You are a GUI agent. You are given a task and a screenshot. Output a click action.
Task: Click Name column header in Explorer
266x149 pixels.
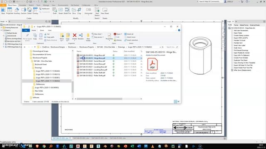(x=79, y=51)
